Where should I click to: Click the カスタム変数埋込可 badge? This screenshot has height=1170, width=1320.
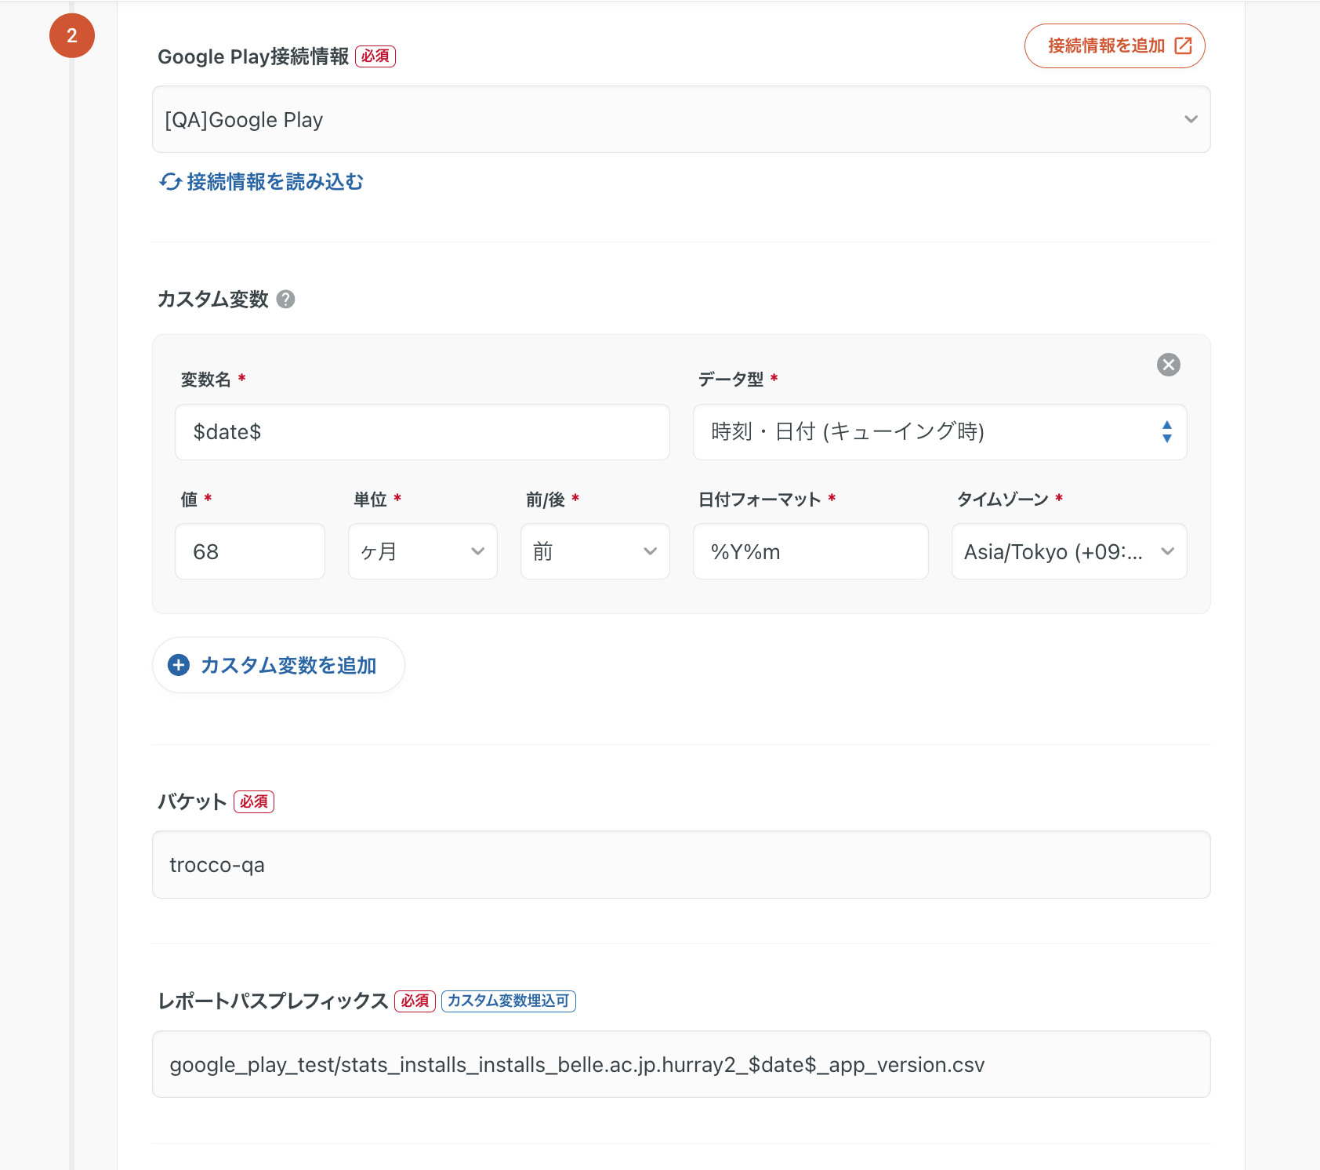click(x=508, y=1001)
